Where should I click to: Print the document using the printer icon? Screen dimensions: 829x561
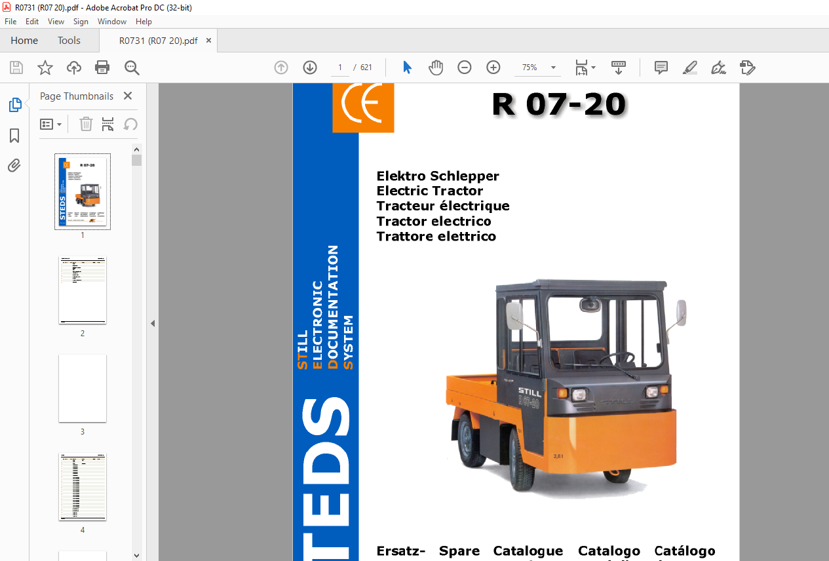click(102, 68)
